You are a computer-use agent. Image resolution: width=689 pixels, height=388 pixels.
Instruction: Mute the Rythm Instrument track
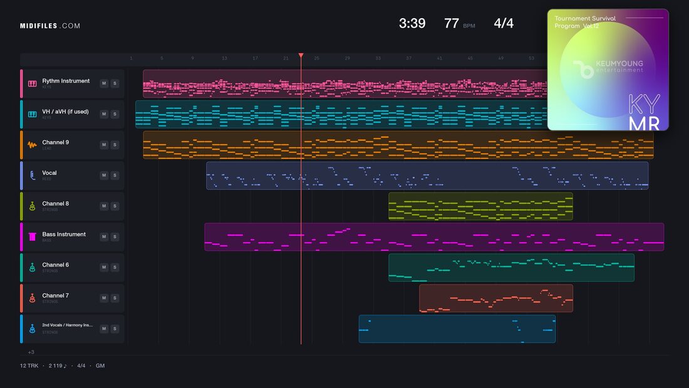click(104, 83)
